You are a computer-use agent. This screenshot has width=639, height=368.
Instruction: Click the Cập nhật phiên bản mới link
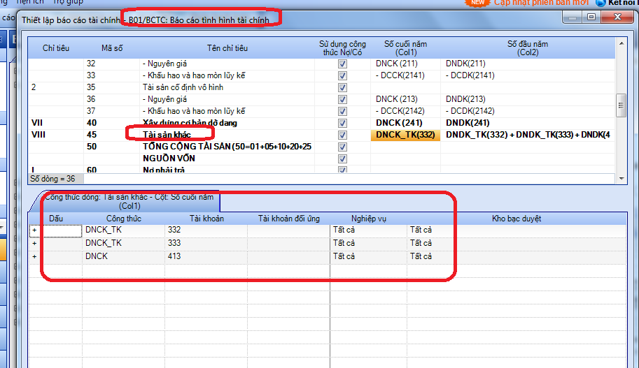point(541,2)
